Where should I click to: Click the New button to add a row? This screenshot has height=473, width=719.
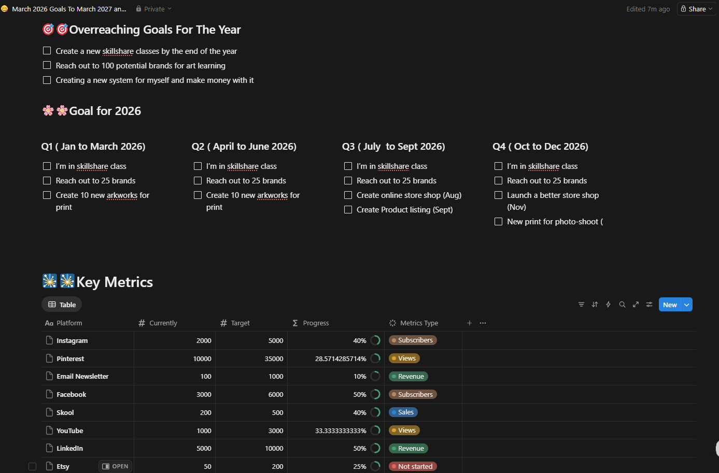[x=670, y=305]
